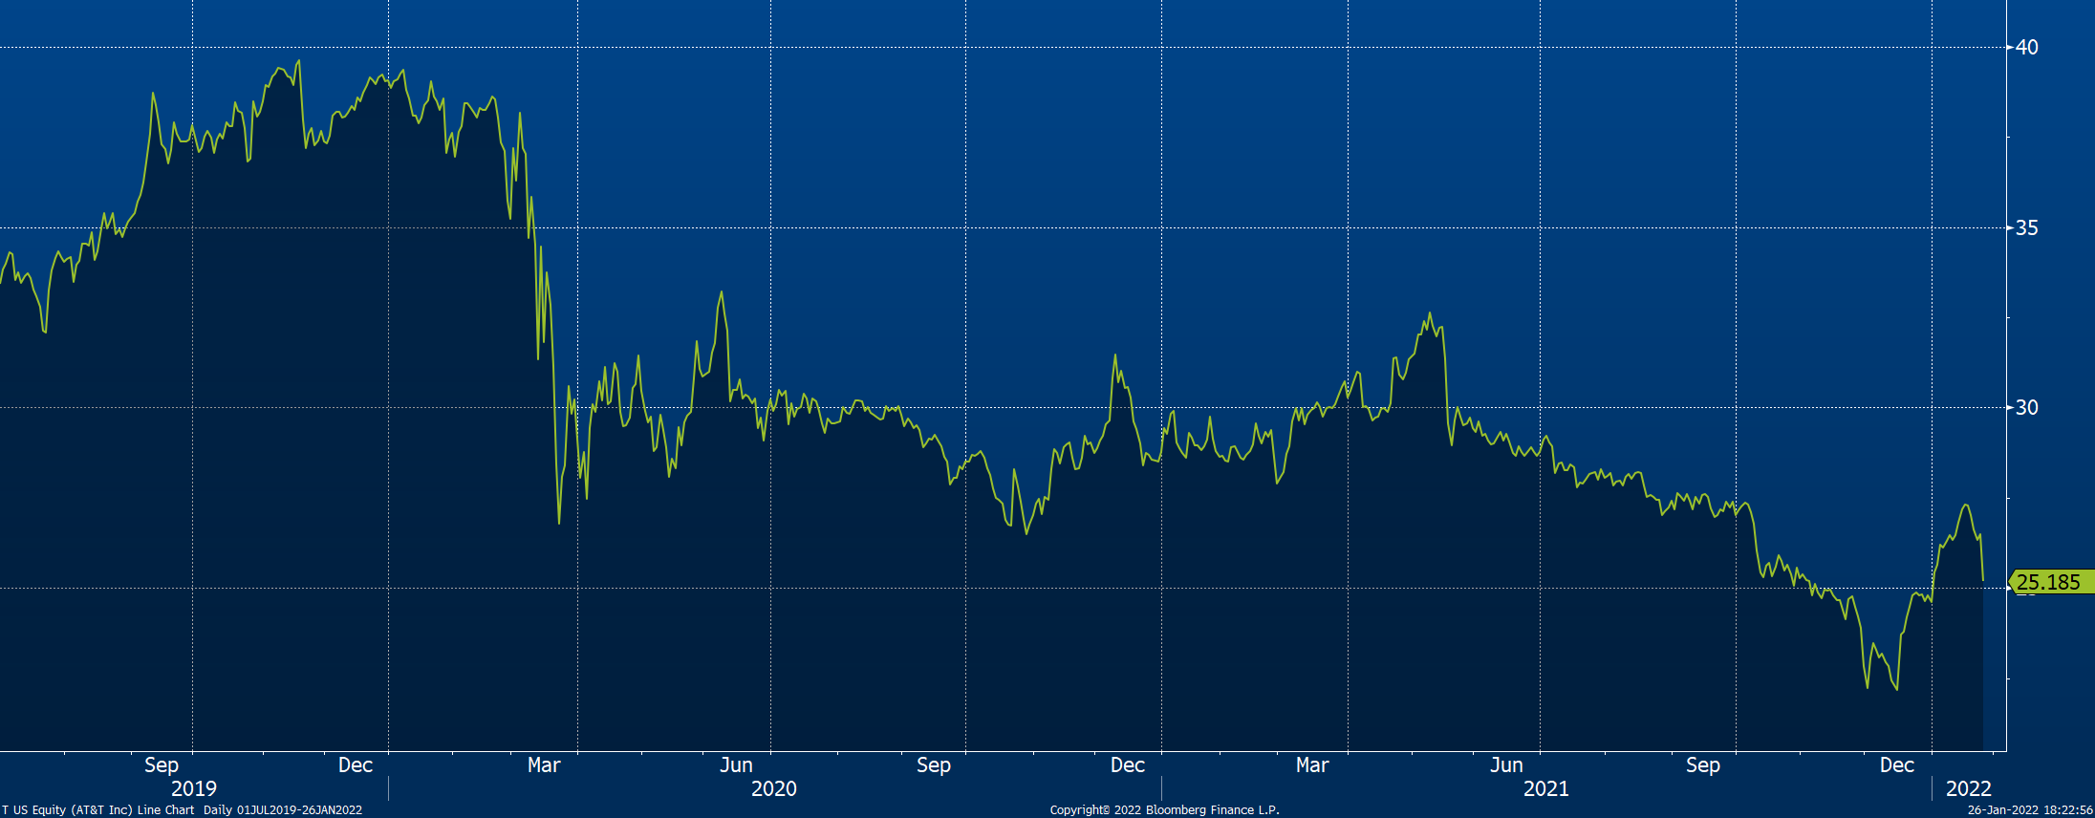Viewport: 2095px width, 818px height.
Task: Select the 2021 year label on time axis
Action: (1545, 788)
